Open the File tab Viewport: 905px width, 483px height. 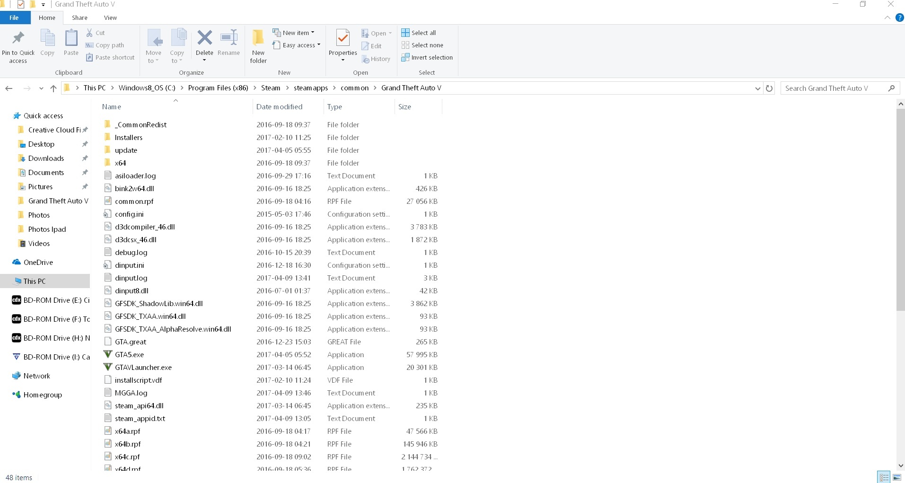pyautogui.click(x=15, y=18)
